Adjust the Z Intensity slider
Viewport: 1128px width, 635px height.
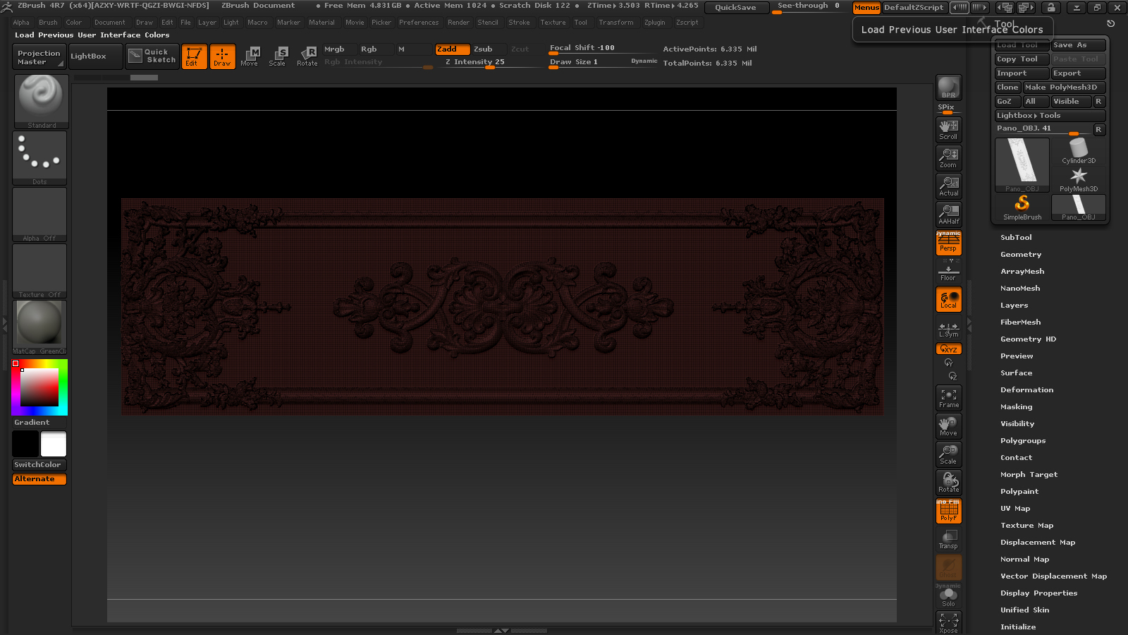click(490, 63)
